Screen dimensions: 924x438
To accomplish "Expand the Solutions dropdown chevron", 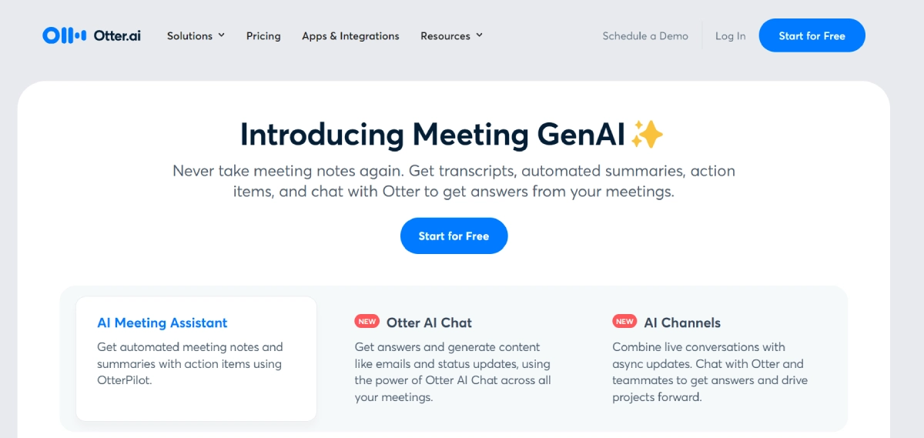I will pos(222,35).
